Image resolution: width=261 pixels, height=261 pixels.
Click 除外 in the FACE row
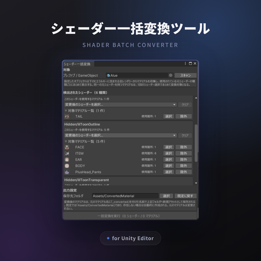point(184,147)
